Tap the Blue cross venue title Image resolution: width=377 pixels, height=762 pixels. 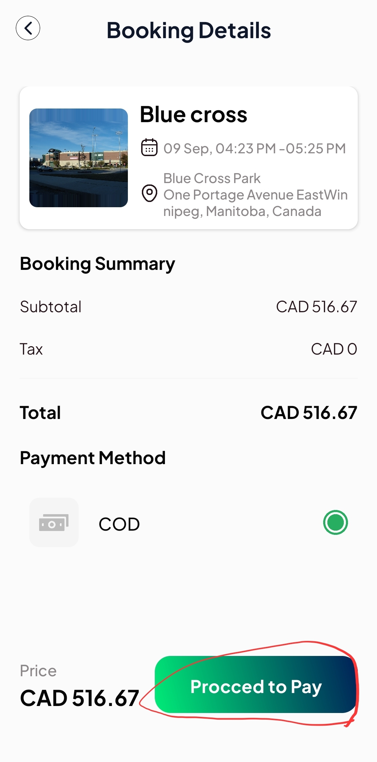click(x=194, y=114)
